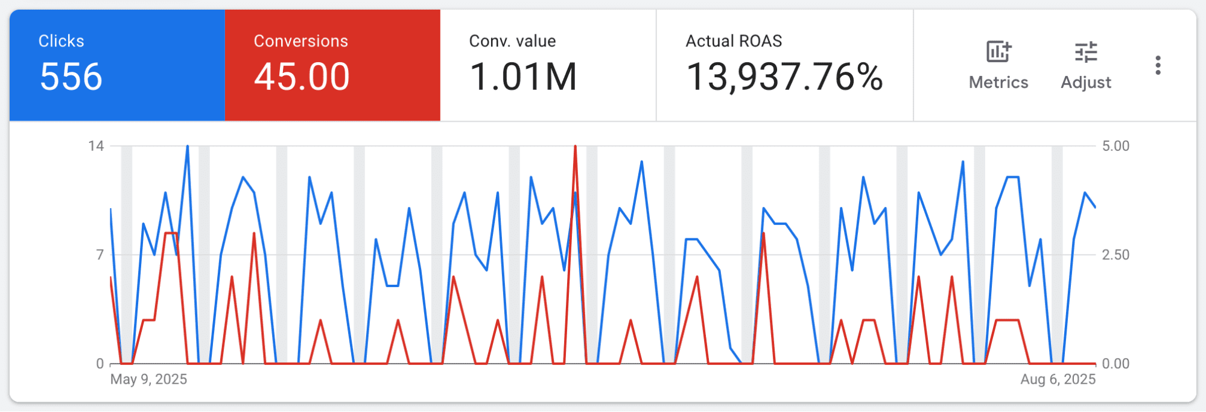1206x412 pixels.
Task: Click the 13,937.76% ROAS figure
Action: (784, 78)
